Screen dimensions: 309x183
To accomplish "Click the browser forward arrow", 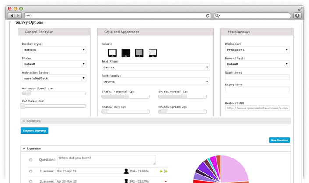I will point(18,16).
